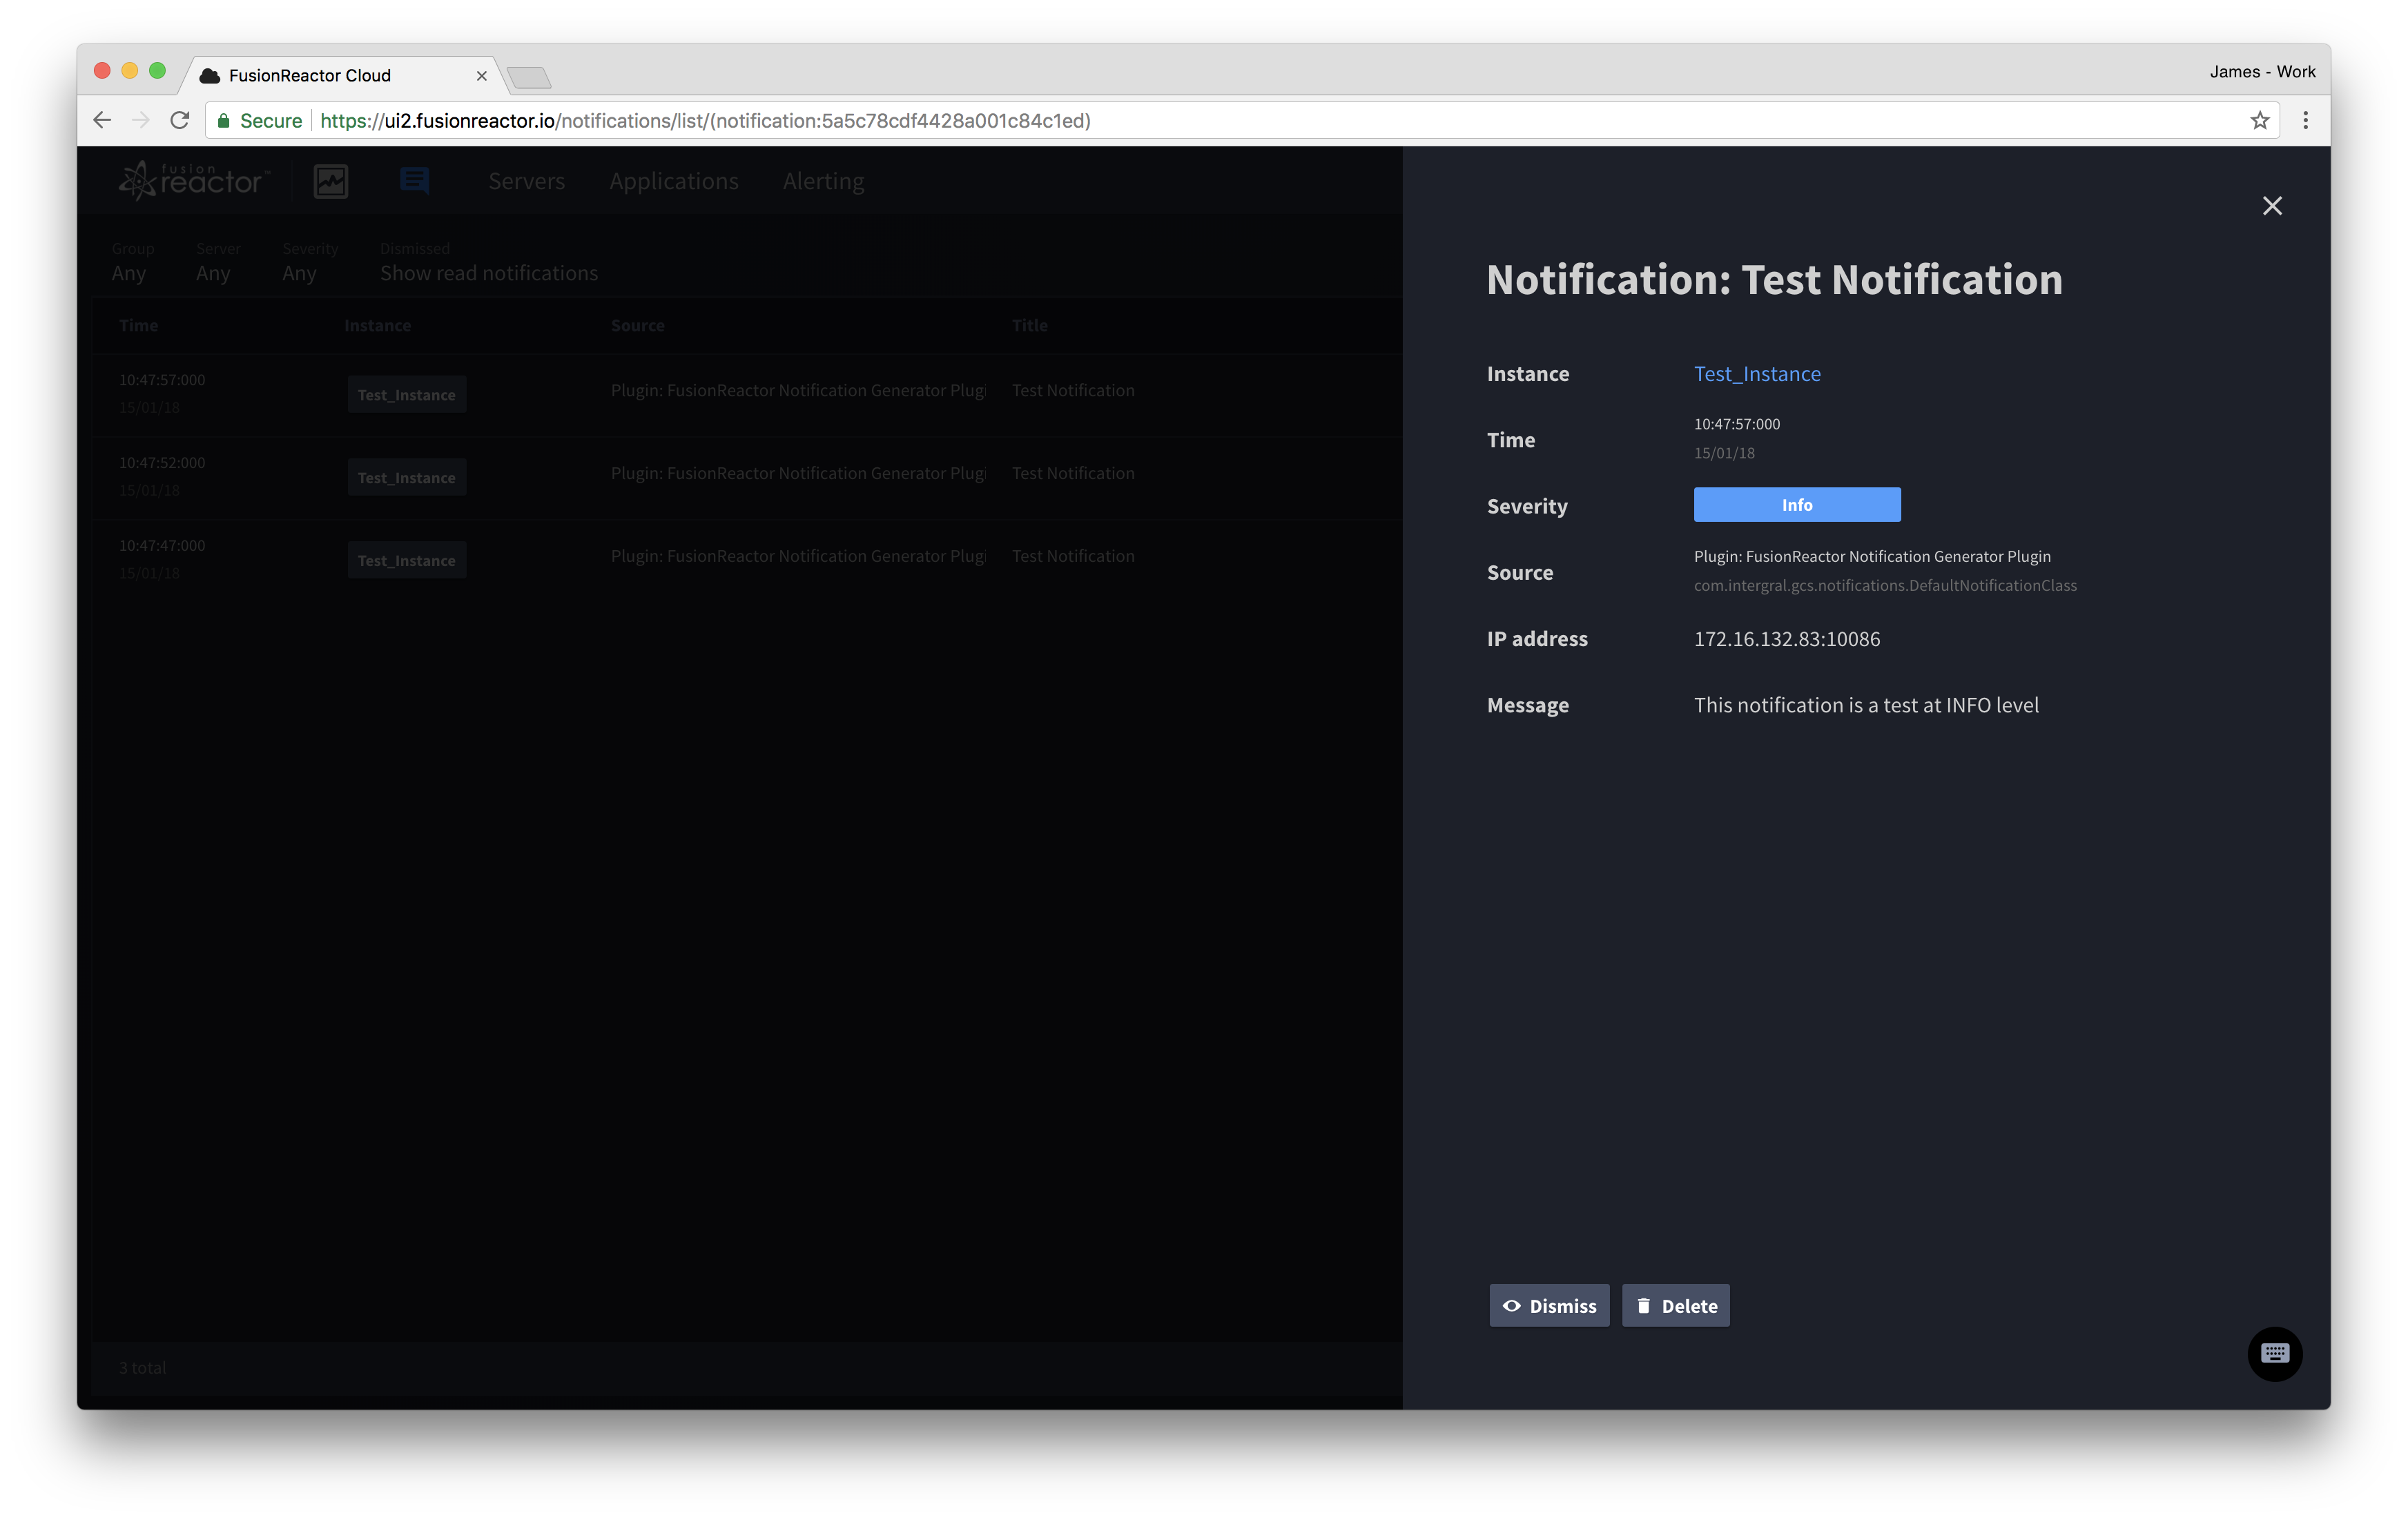Click the IP address 172.16.132.83:10086
Viewport: 2408px width, 1520px height.
(1787, 639)
